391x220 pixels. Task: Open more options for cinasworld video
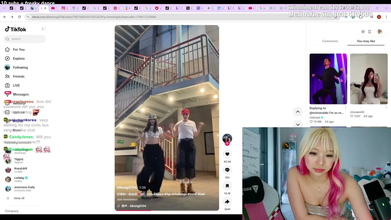[x=386, y=108]
